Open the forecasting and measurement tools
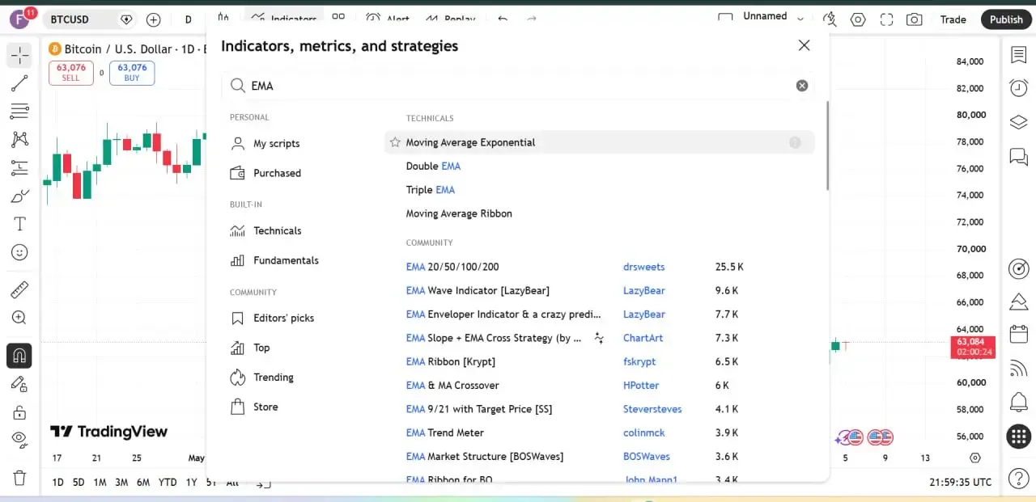This screenshot has height=502, width=1036. click(19, 168)
